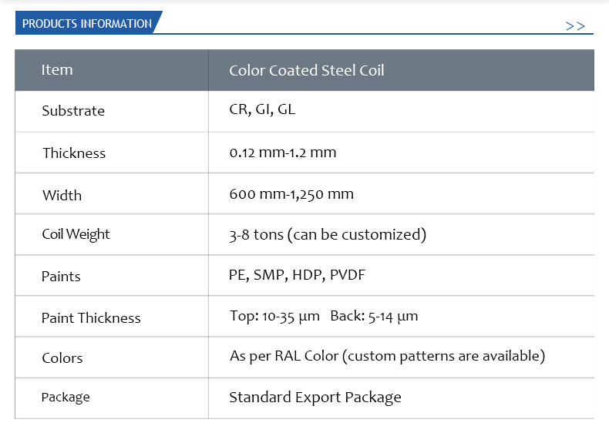Select the Thickness row label
The height and width of the screenshot is (433, 609).
coord(74,153)
